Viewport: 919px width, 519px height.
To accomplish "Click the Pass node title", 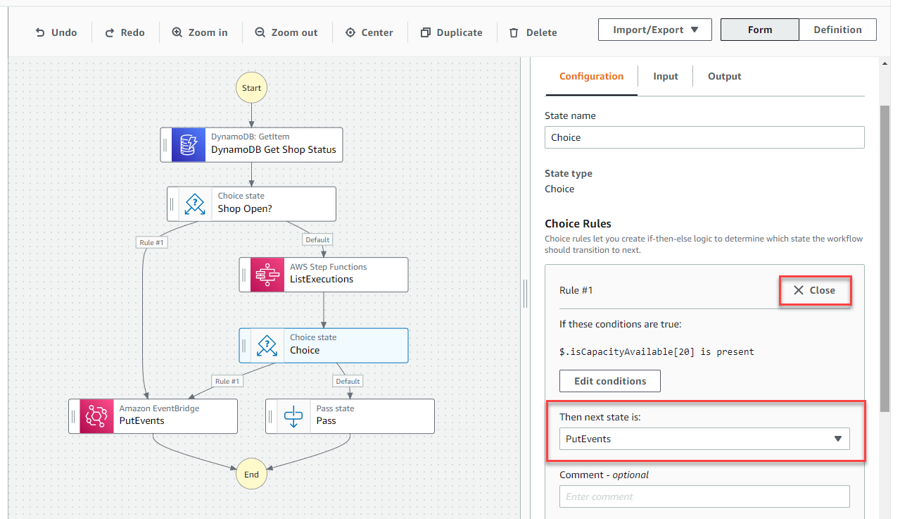I will click(x=327, y=420).
